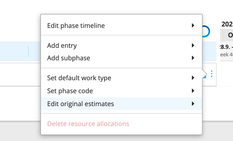
Task: Click the highlighted light-blue phase row
Action: click(x=15, y=51)
